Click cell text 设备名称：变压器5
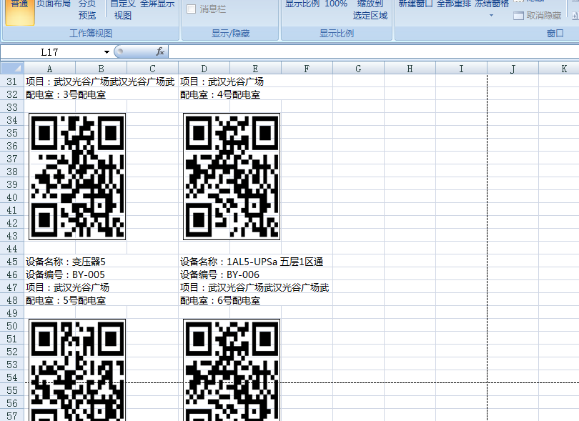The image size is (579, 421). pos(66,262)
